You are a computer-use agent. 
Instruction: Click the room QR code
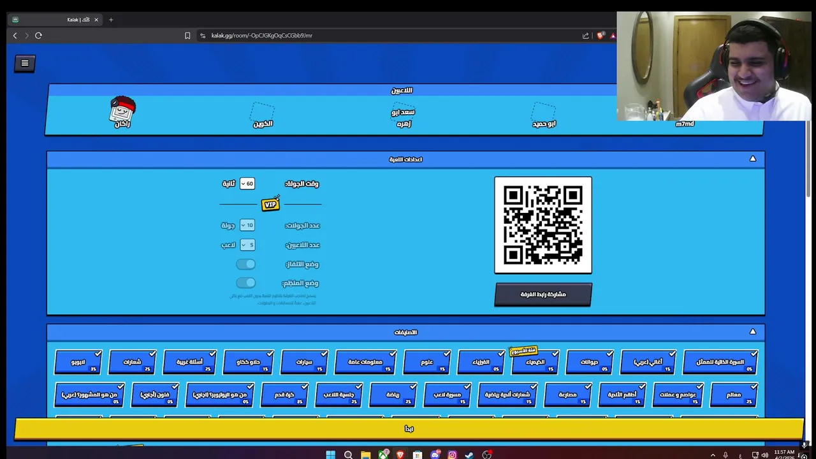point(543,225)
